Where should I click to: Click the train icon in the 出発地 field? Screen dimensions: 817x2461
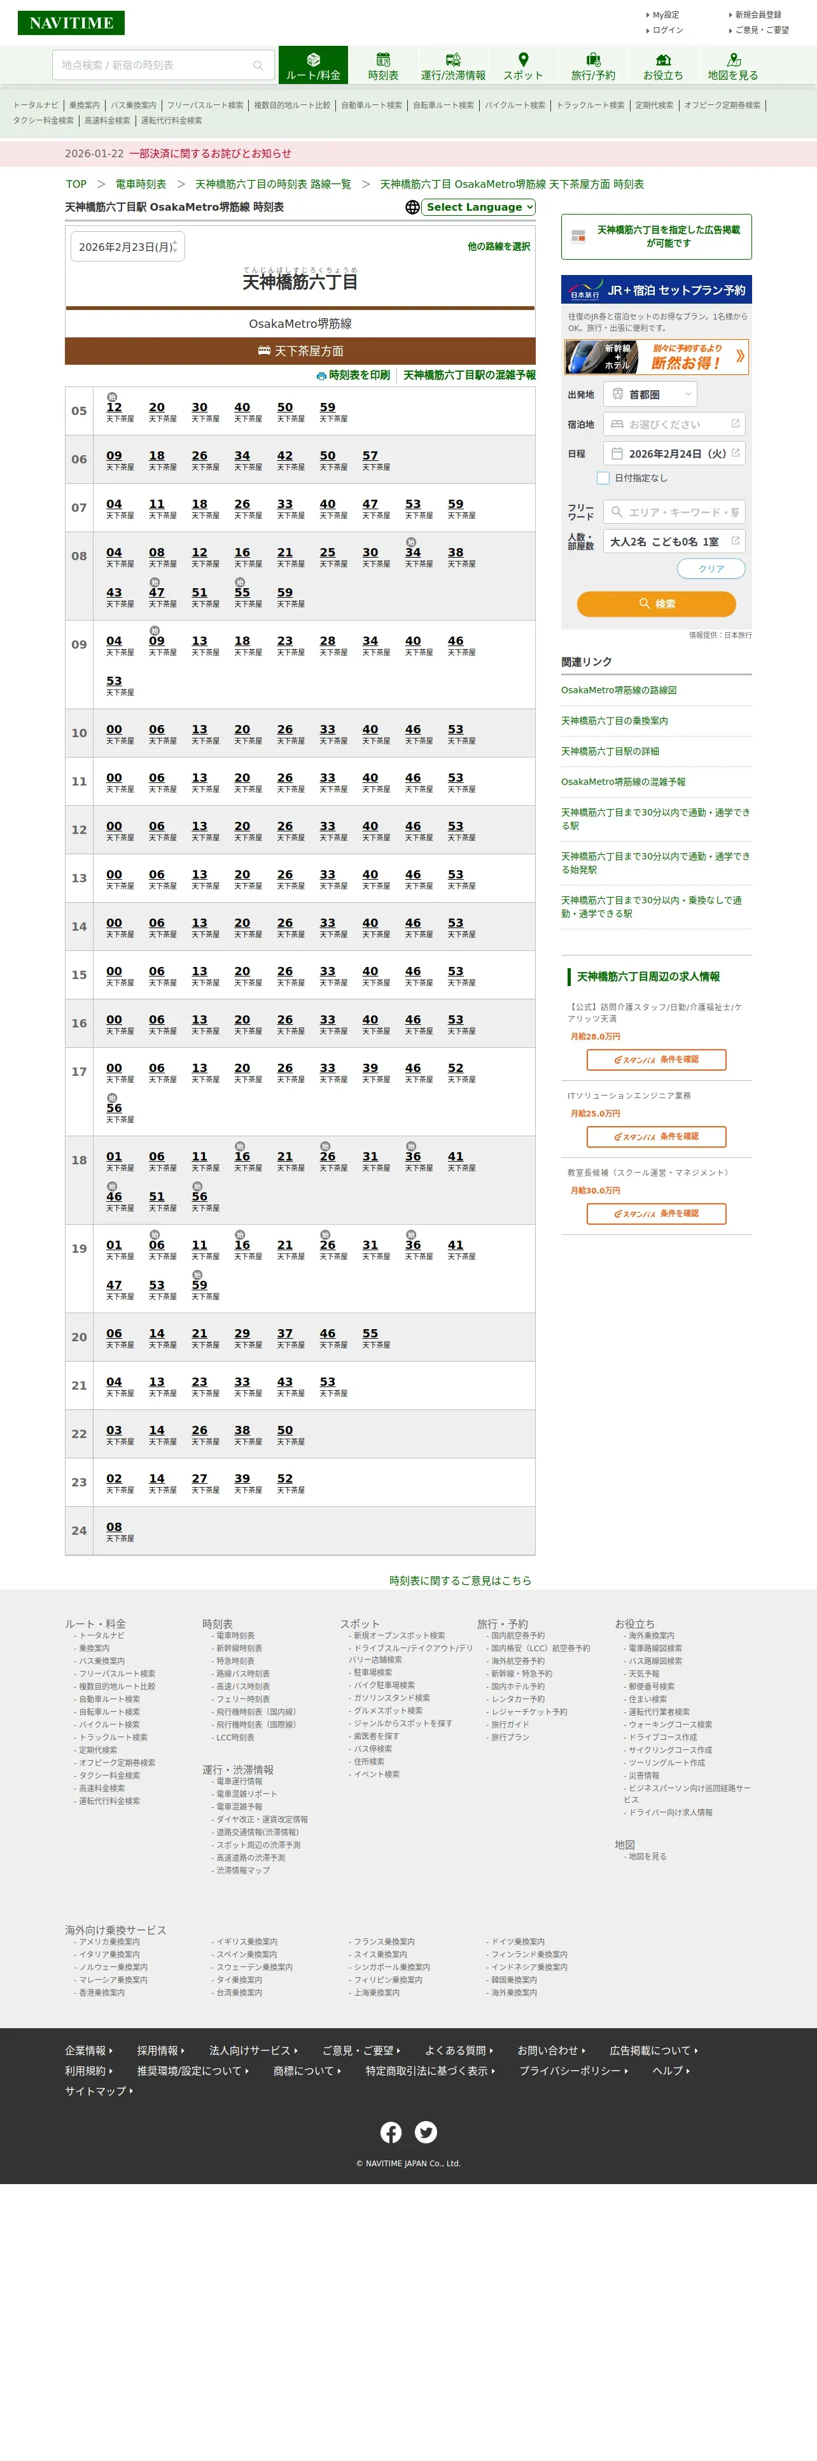[x=617, y=393]
